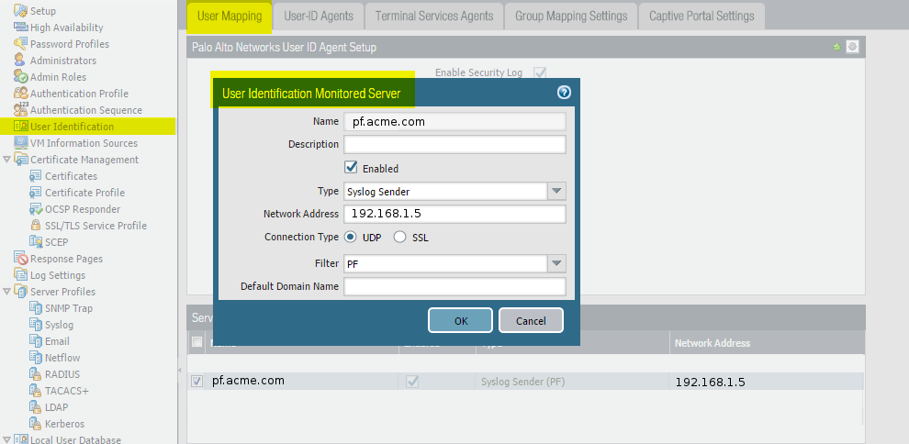Open the Type dropdown showing Syslog Sender

coord(556,191)
